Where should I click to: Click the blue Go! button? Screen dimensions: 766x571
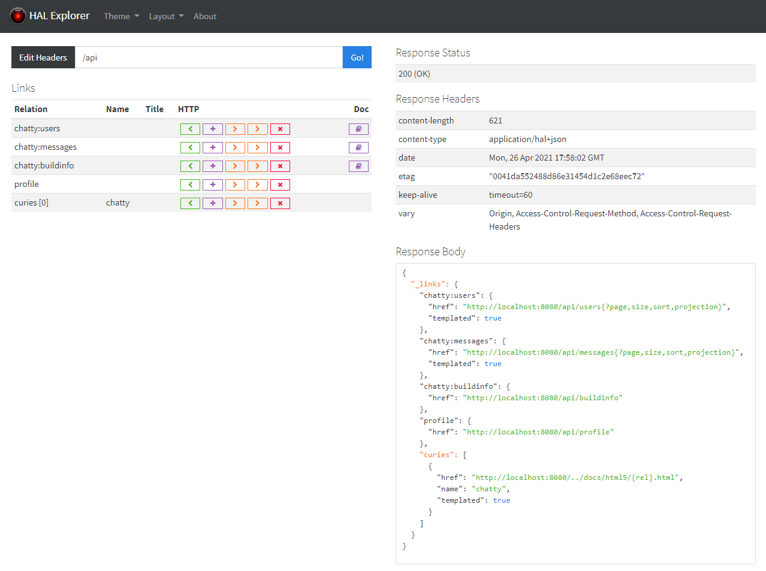pyautogui.click(x=357, y=58)
